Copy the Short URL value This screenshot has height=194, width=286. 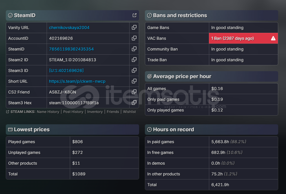click(134, 81)
